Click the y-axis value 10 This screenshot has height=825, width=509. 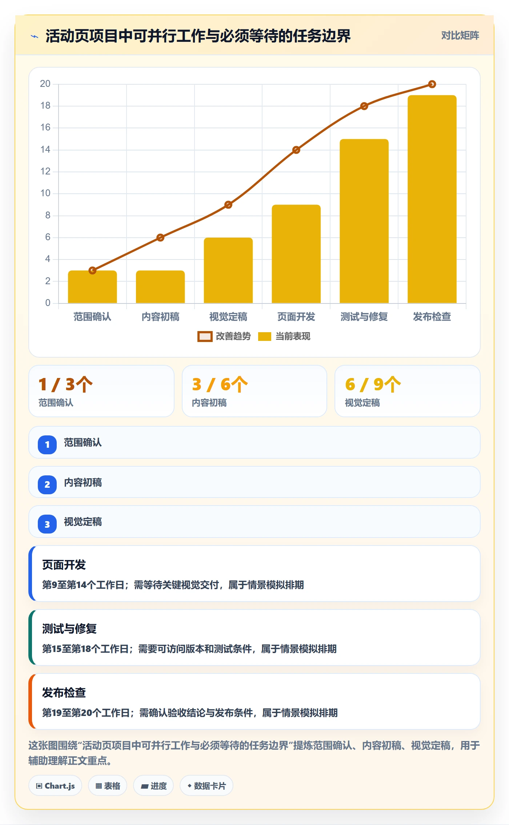pyautogui.click(x=45, y=193)
